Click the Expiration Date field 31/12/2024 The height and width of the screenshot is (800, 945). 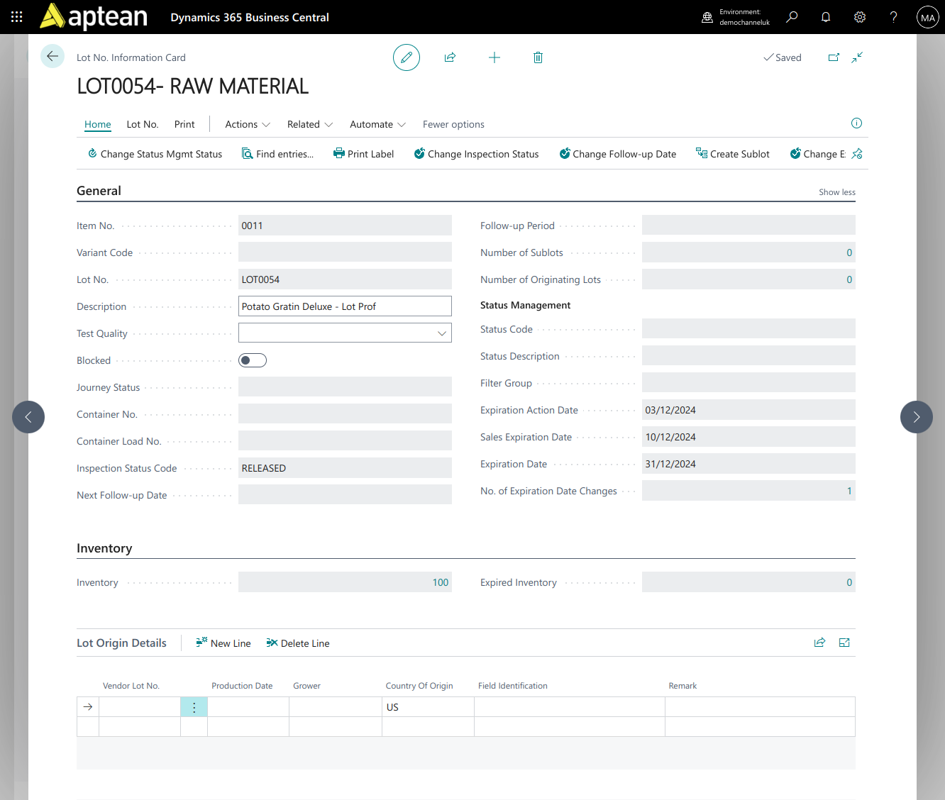[748, 464]
